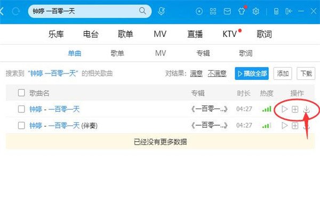Open album link in 伴奏 song row
The image size is (320, 213).
pos(209,125)
